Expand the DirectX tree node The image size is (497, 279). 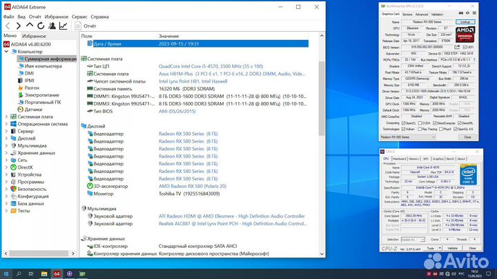6,167
